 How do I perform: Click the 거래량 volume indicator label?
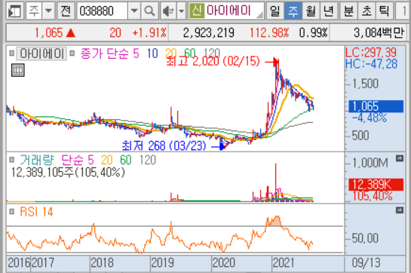tap(37, 160)
